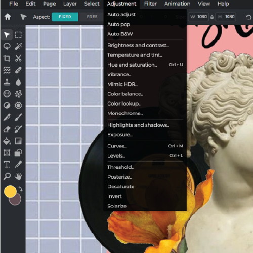Click the yellow foreground color swatch

(x=10, y=191)
